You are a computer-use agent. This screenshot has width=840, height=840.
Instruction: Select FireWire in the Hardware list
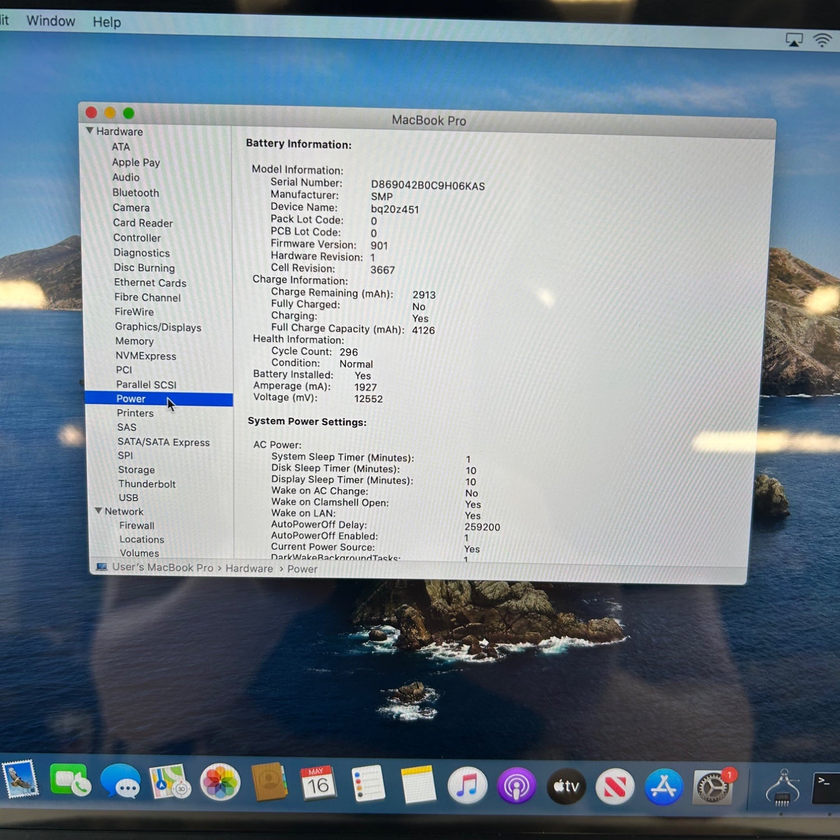point(134,312)
